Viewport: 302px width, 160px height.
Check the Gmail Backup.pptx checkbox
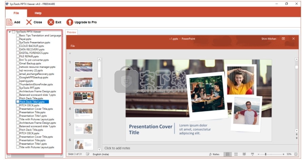pyautogui.click(x=18, y=63)
